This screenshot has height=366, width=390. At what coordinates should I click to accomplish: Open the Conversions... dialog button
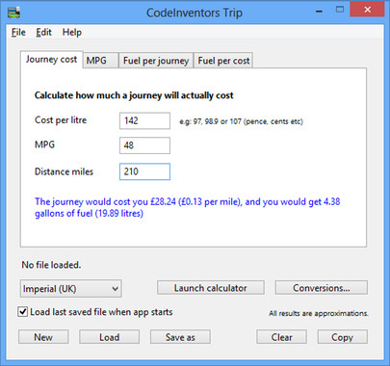coord(321,288)
